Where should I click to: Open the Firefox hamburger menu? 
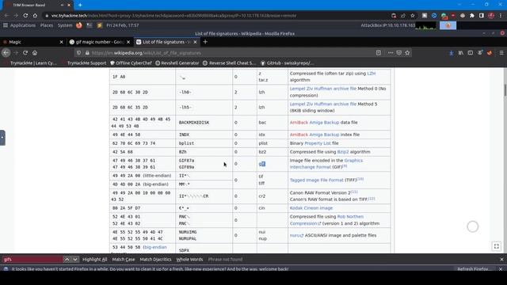501,53
